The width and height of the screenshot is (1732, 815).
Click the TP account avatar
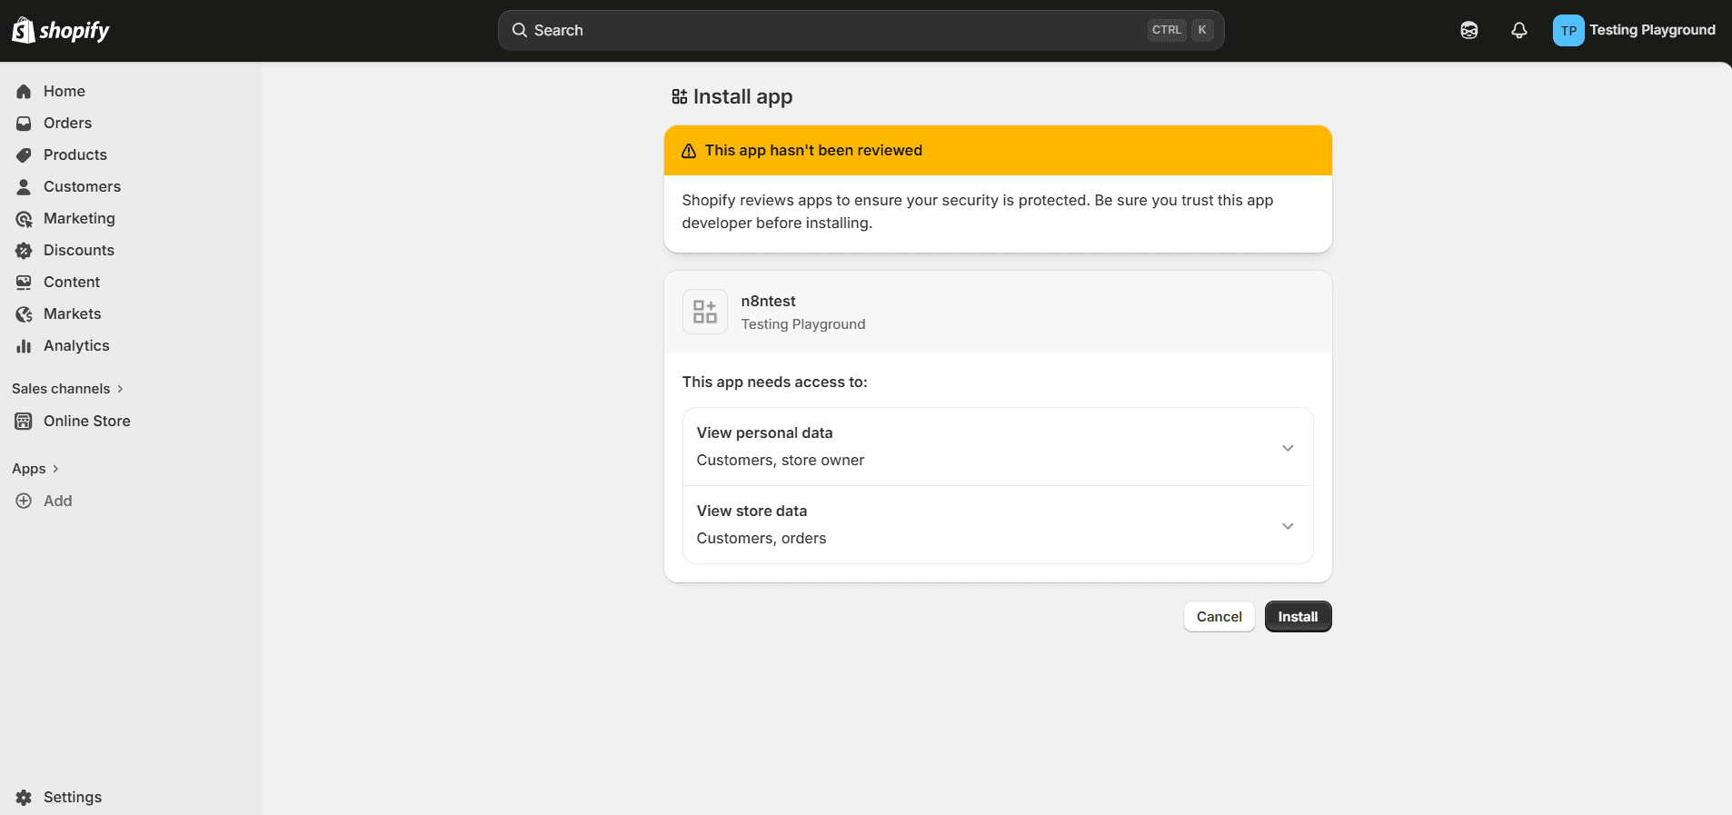tap(1568, 31)
